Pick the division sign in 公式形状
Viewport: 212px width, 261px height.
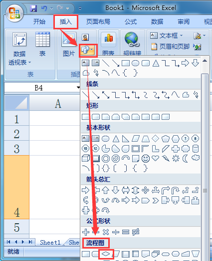coord(116,232)
